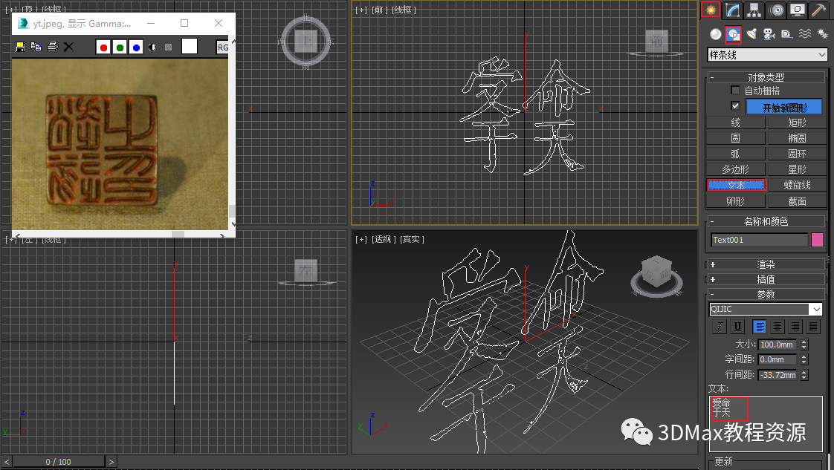834x470 pixels.
Task: Click the clone image icon in yt.jpeg window
Action: point(36,47)
